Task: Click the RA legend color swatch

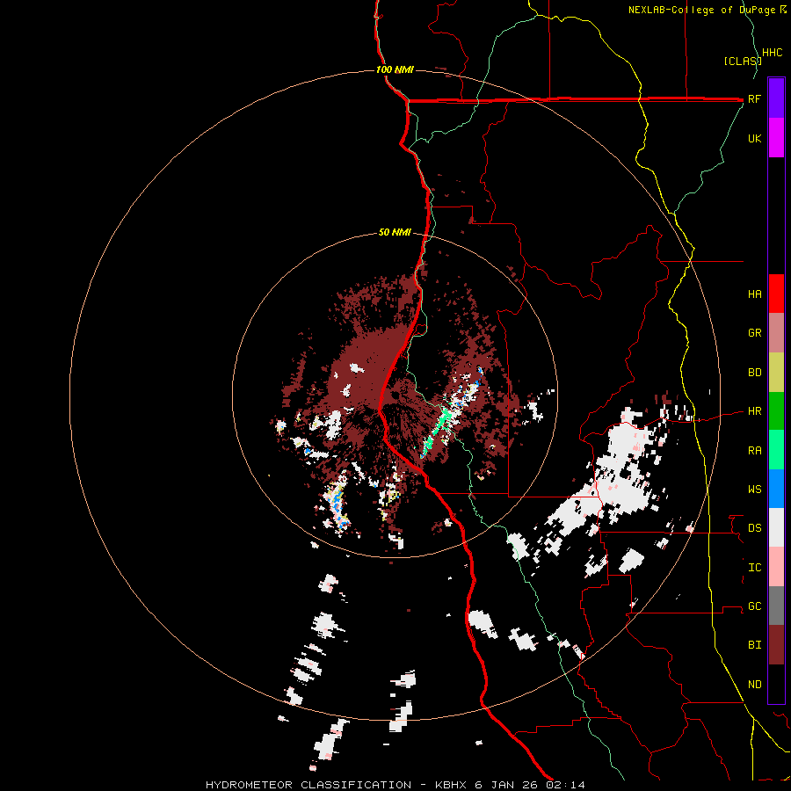Action: pyautogui.click(x=776, y=450)
